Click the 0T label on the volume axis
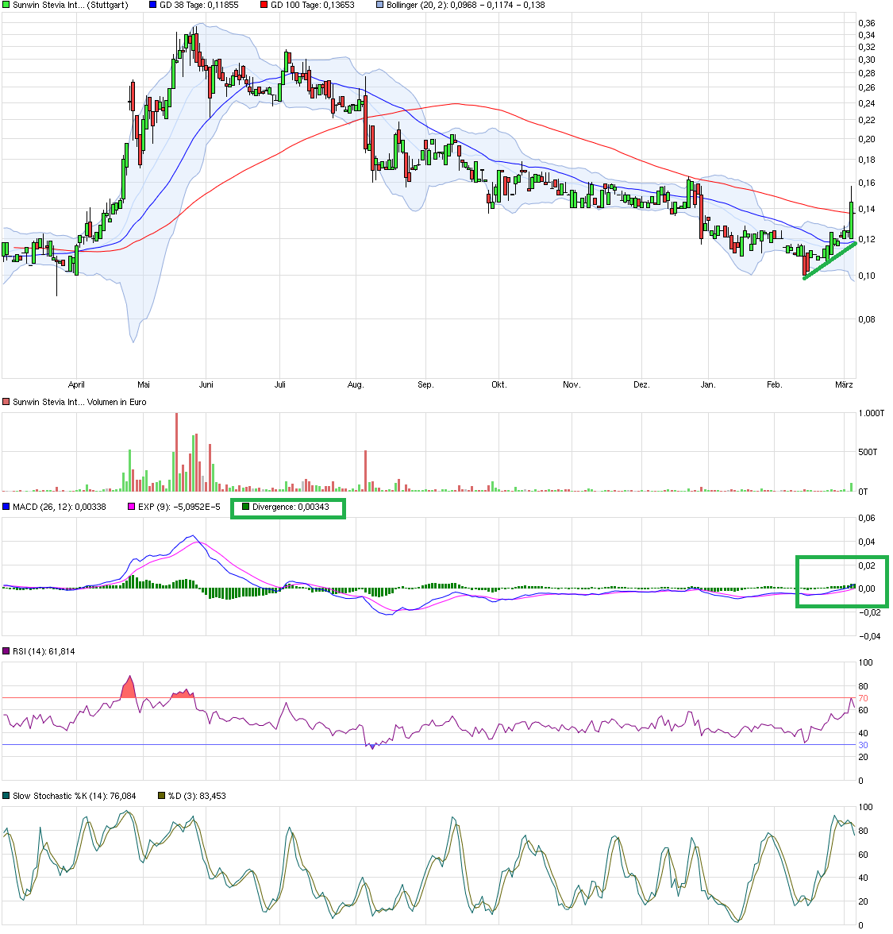 click(864, 492)
